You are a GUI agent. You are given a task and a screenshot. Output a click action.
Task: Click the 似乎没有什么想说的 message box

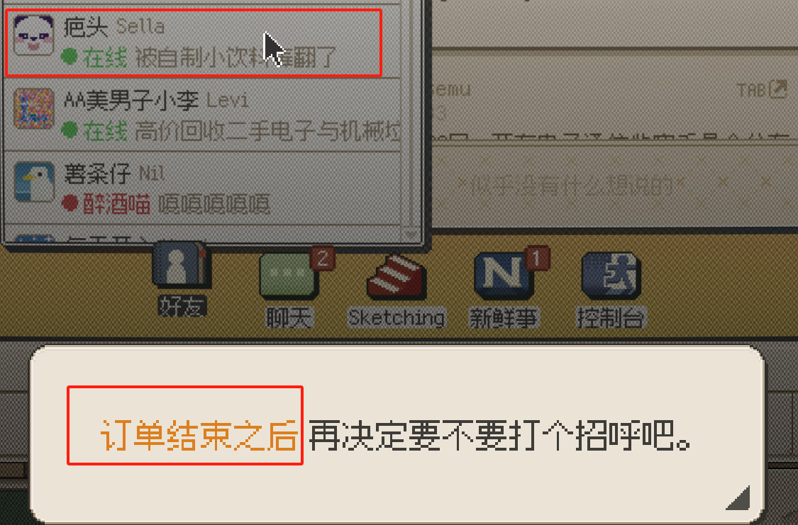click(615, 187)
